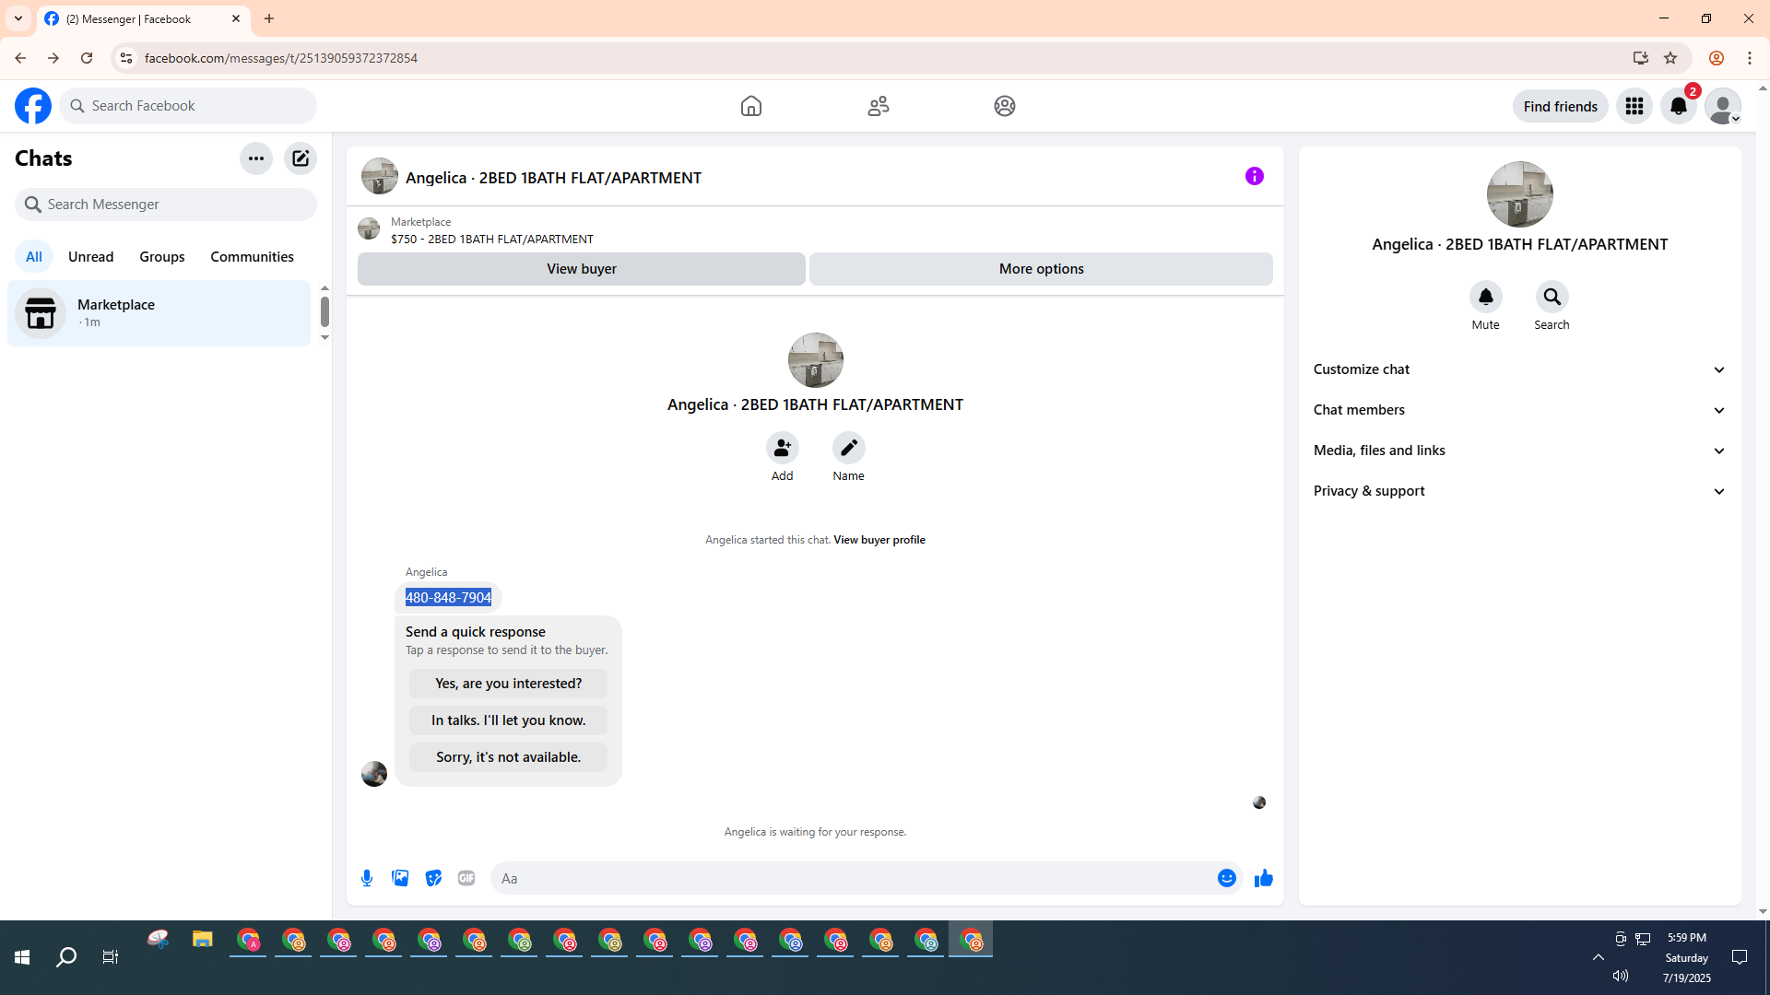Send a thumbs up like
Image resolution: width=1770 pixels, height=995 pixels.
coord(1263,878)
